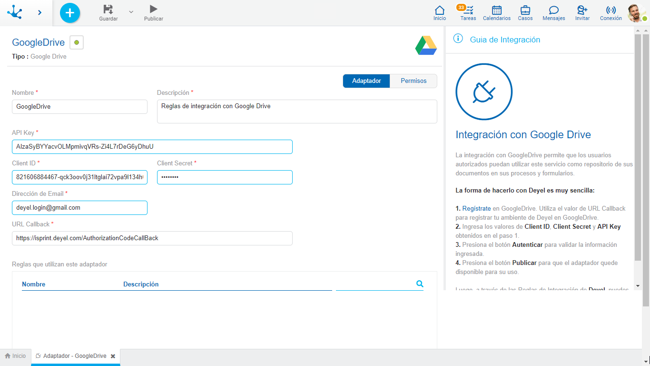Click the scrollbar up arrow at top right
Image resolution: width=650 pixels, height=366 pixels.
(646, 30)
